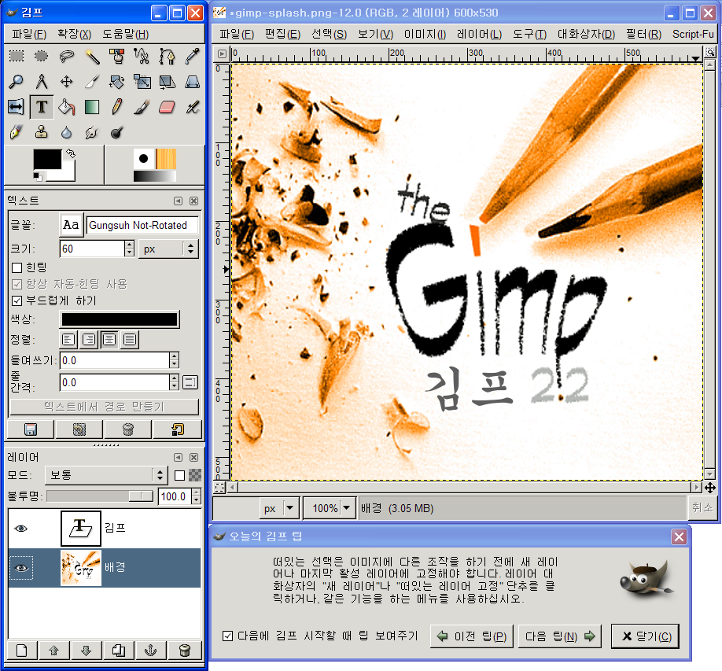
Task: Open the 레이어 tab menu arrow
Action: tap(179, 457)
